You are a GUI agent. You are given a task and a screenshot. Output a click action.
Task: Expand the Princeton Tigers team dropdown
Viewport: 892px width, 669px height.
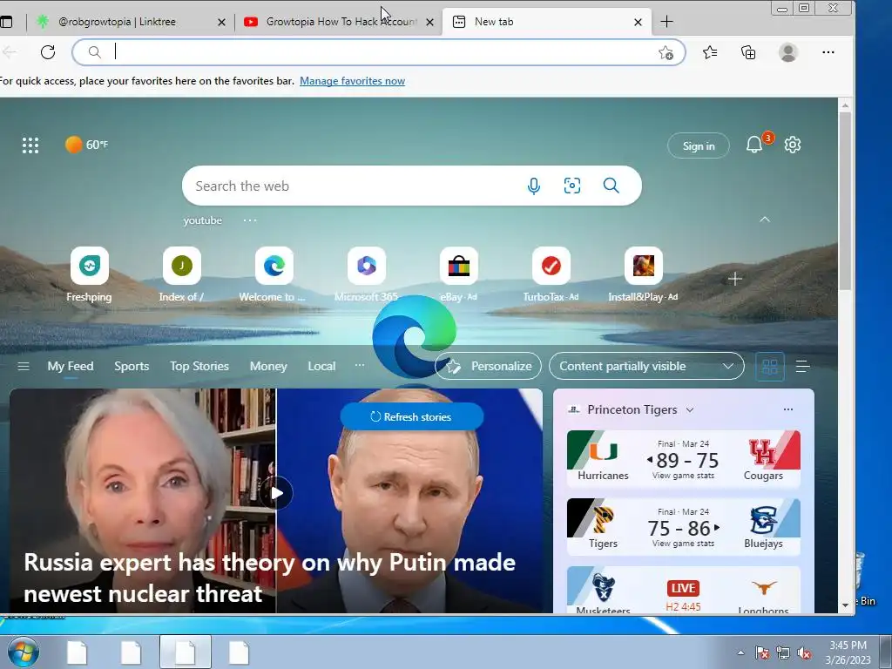690,409
